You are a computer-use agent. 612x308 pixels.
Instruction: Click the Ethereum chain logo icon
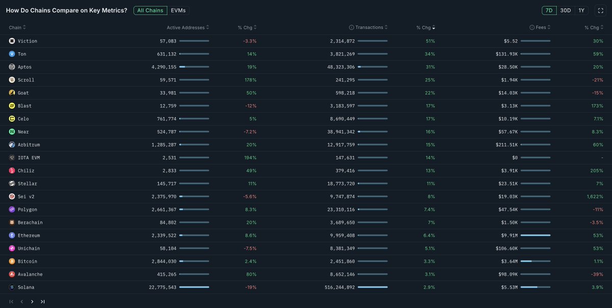coord(12,235)
